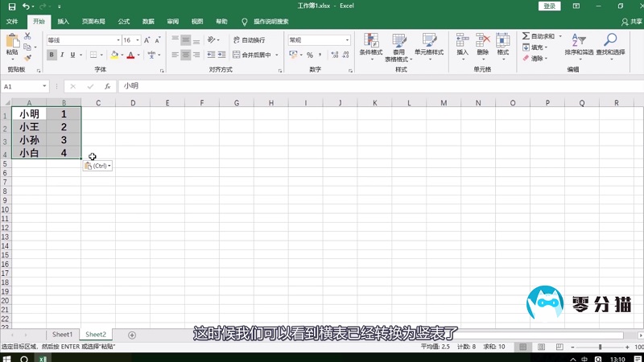Click the Sort and Filter (排序和筛选) icon

(x=578, y=44)
